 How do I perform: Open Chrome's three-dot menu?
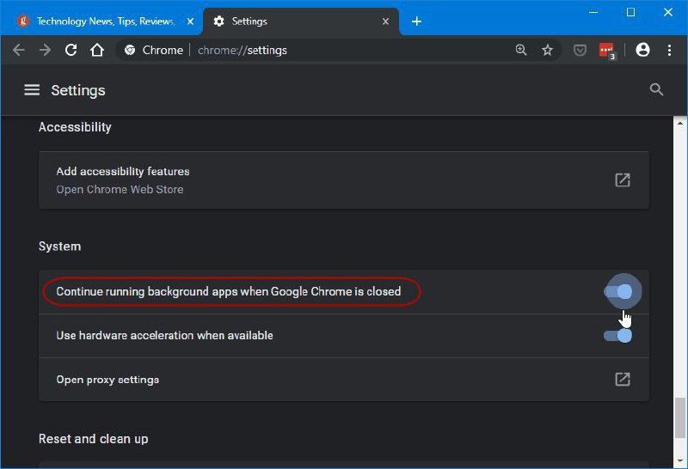[x=669, y=50]
